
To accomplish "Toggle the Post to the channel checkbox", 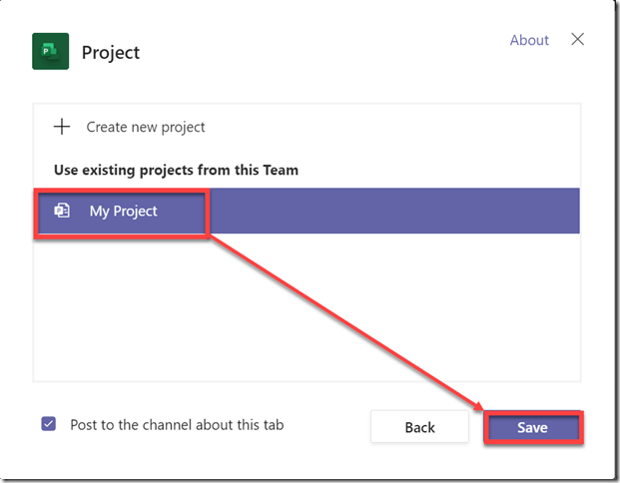I will coord(49,424).
